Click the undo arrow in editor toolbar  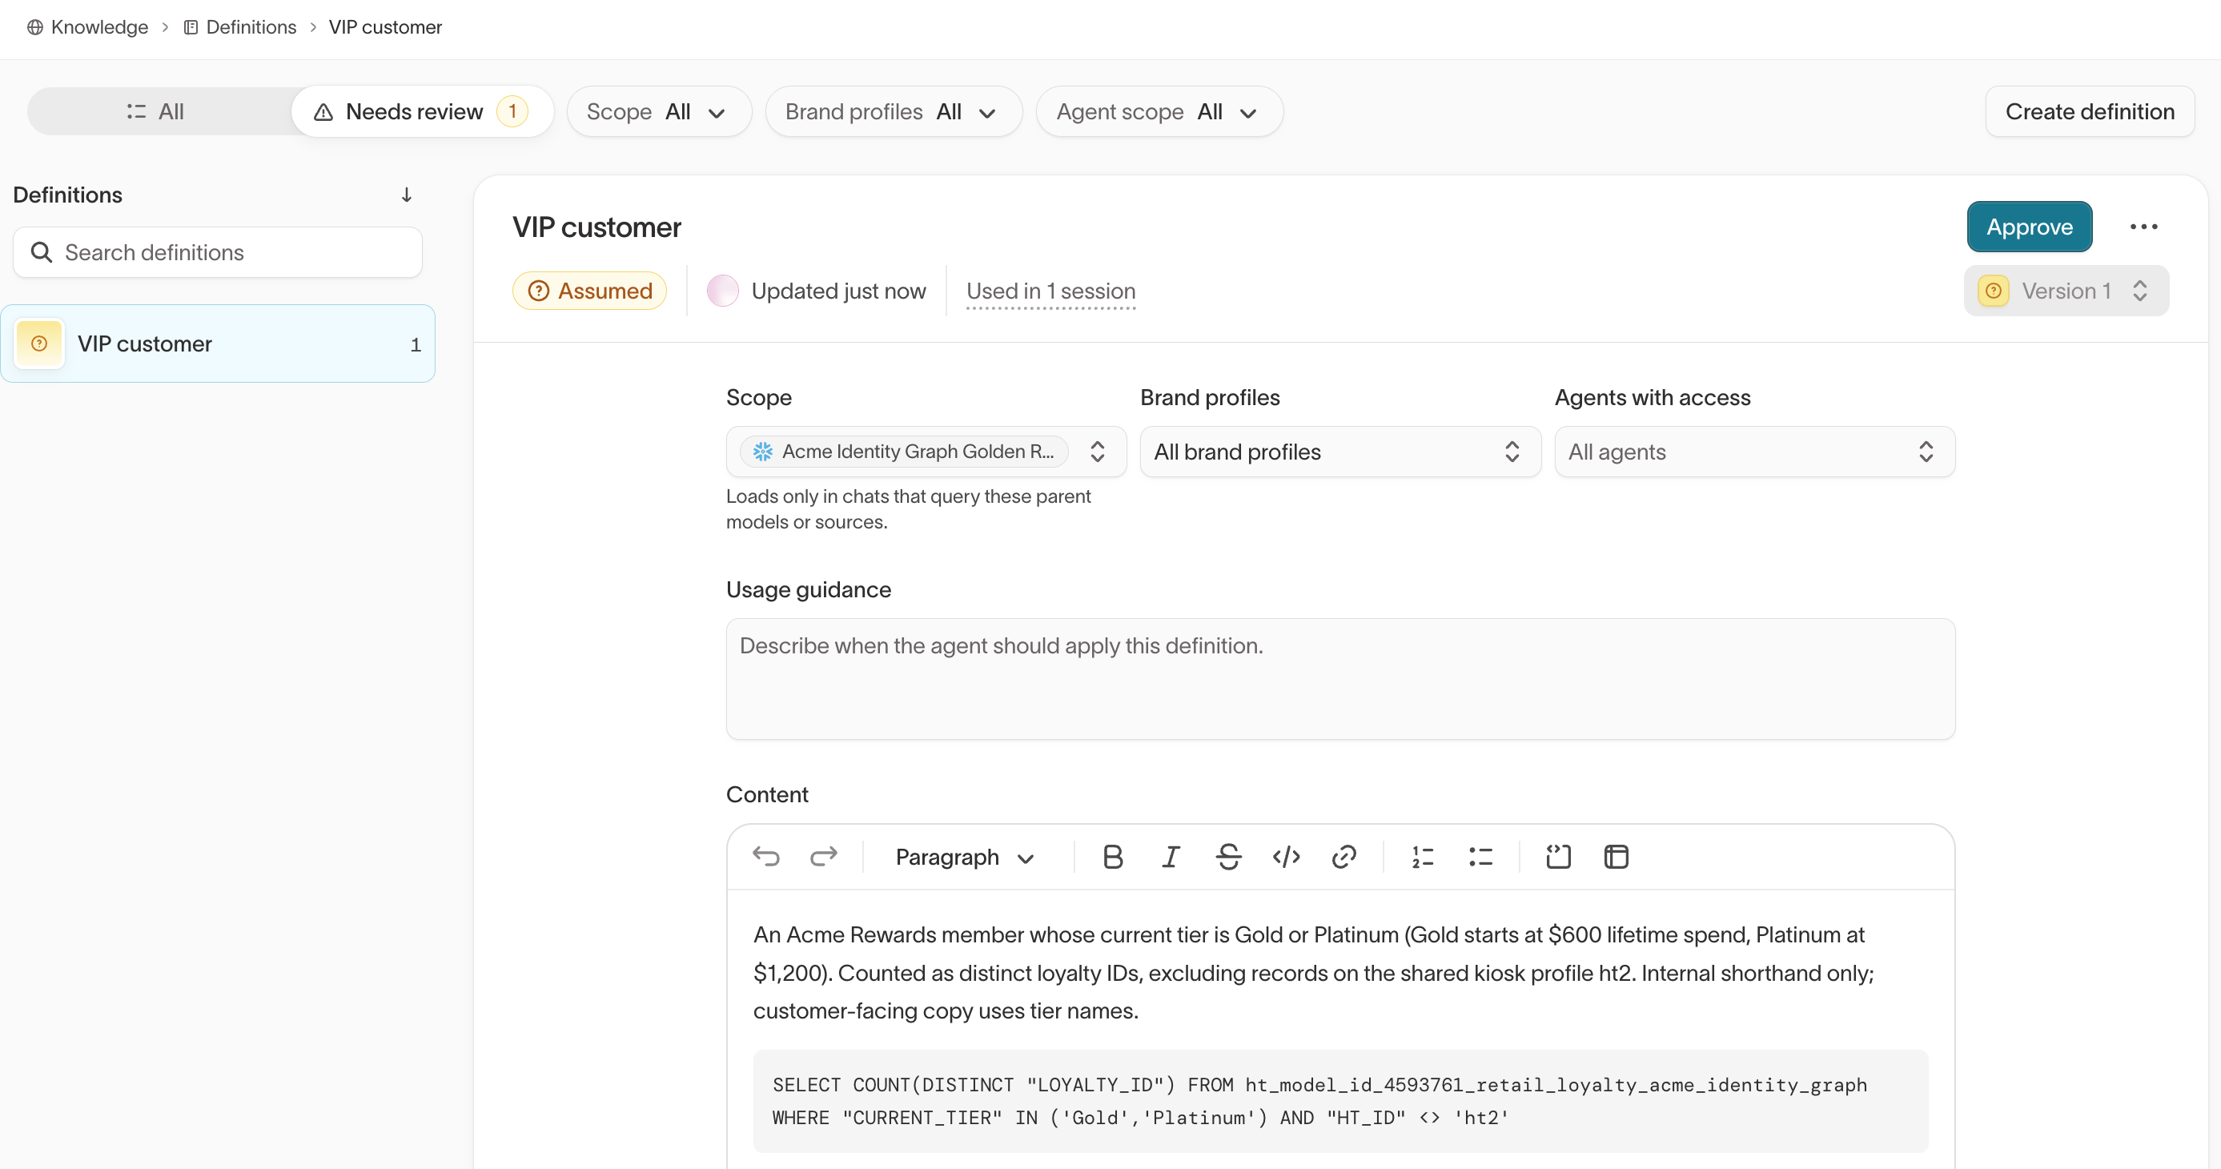pos(765,856)
